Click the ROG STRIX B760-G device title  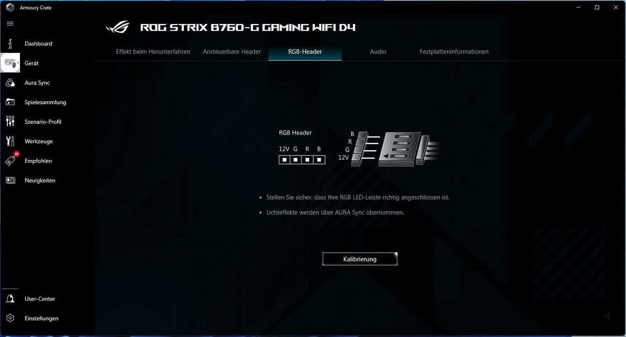point(248,27)
